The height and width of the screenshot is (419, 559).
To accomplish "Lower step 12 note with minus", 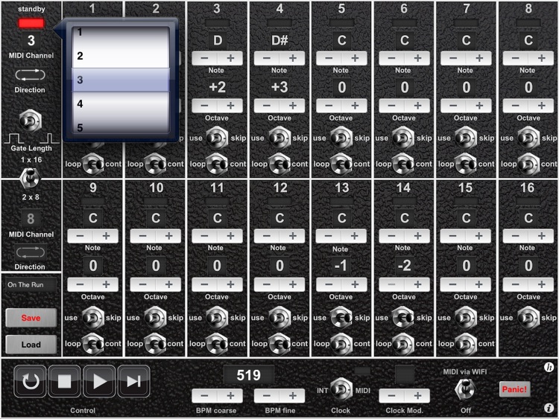I will pyautogui.click(x=266, y=236).
